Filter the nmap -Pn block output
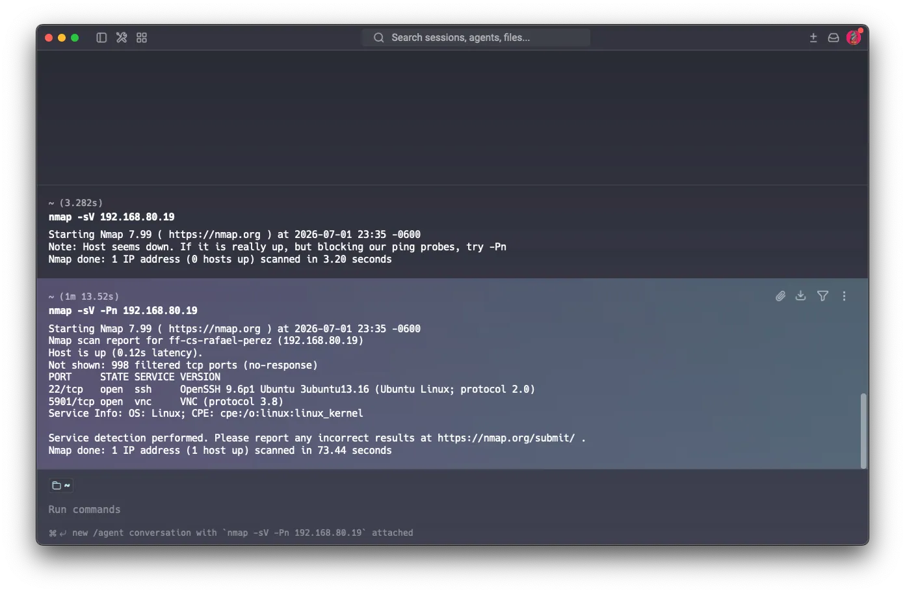 (822, 296)
